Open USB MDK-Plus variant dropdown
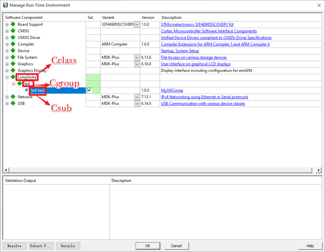 [x=137, y=104]
